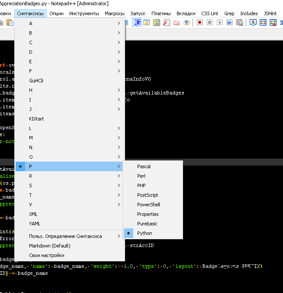Choose XML language
The width and height of the screenshot is (283, 293).
(x=69, y=214)
